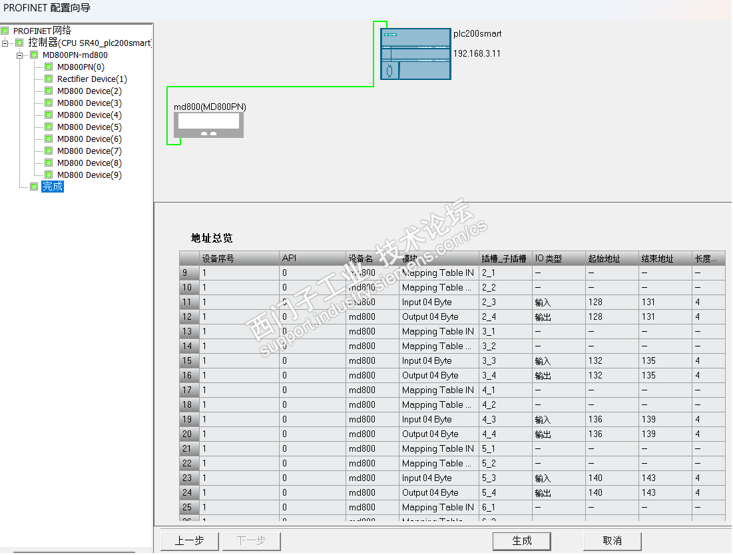Click the green icon beside MD800 Device(7)
Viewport: 733px width, 555px height.
[49, 151]
